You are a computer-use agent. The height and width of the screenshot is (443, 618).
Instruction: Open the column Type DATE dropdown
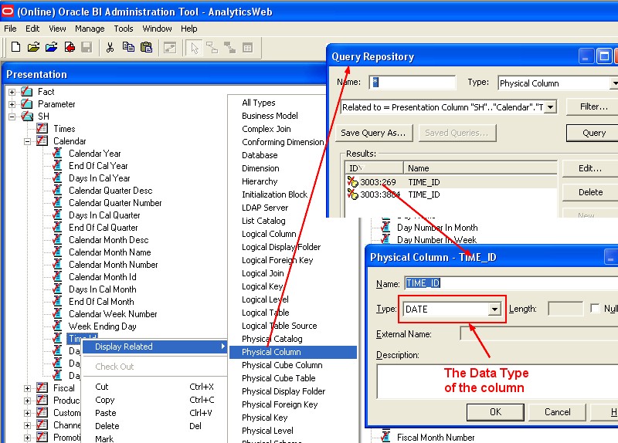coord(494,309)
